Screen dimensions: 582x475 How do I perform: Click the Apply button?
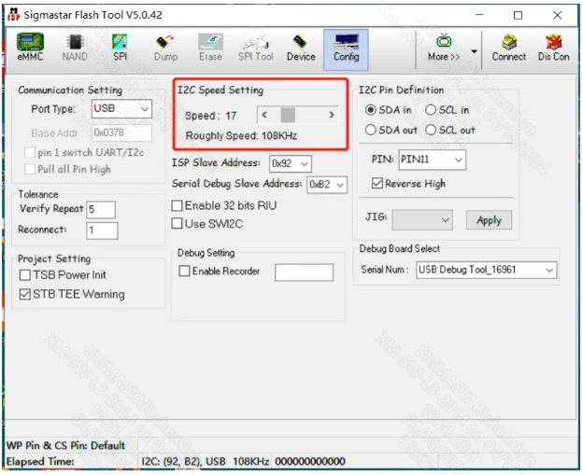coord(489,220)
